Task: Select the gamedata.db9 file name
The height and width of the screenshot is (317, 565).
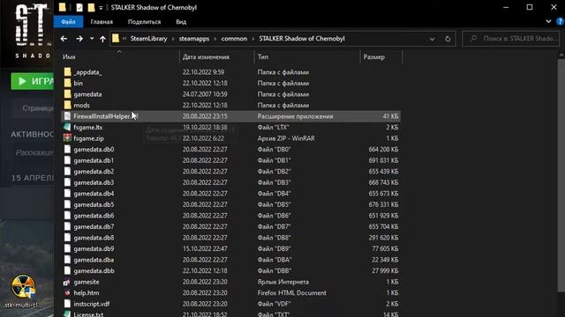Action: click(94, 249)
